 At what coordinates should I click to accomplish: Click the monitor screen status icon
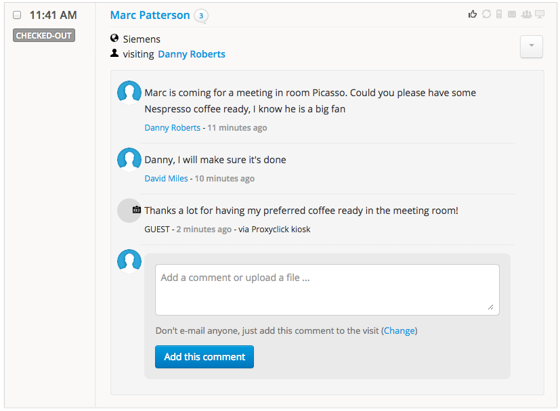(x=540, y=14)
